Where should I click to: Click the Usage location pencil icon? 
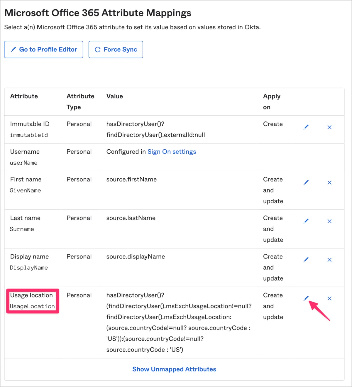coord(306,298)
